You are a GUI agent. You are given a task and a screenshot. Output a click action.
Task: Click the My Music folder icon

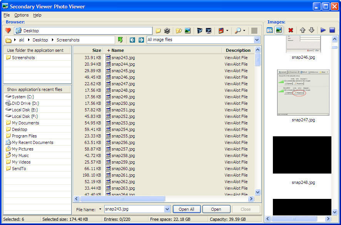click(8, 155)
